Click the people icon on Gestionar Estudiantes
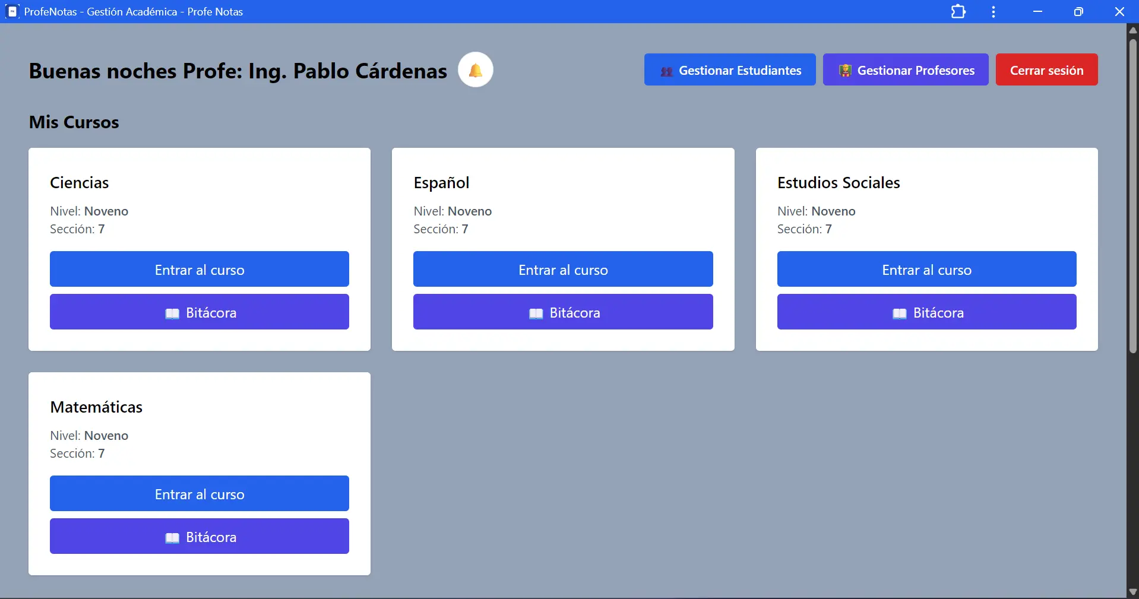Screen dimensions: 1139x599 (x=667, y=71)
